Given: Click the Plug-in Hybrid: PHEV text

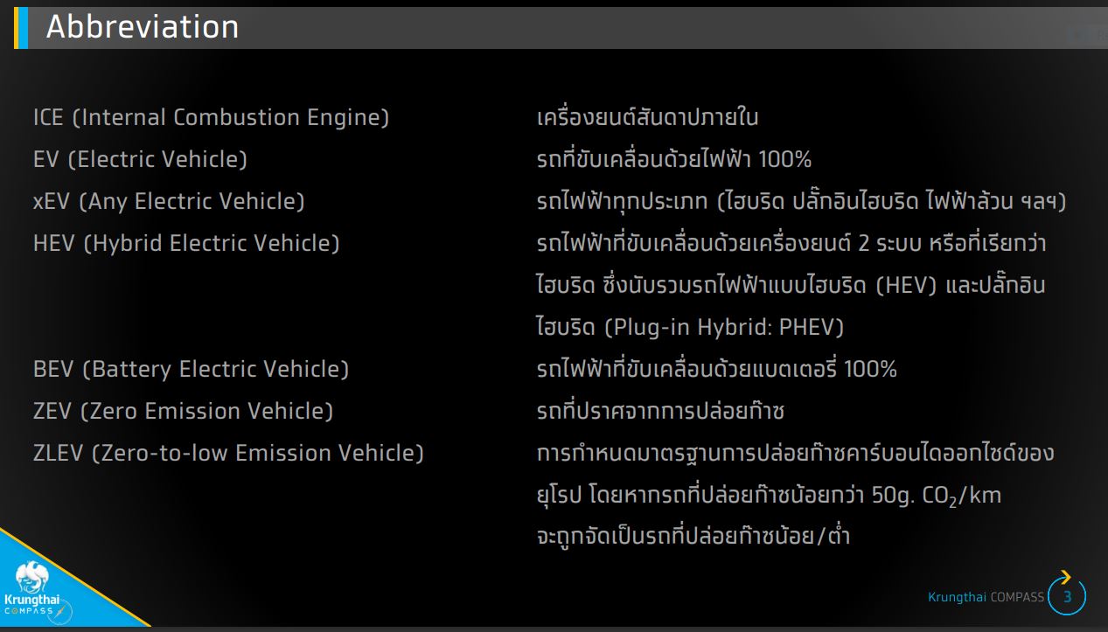Looking at the screenshot, I should 724,328.
